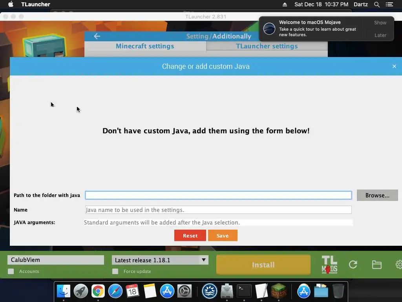Open settings gear in launcher bar

pyautogui.click(x=399, y=265)
